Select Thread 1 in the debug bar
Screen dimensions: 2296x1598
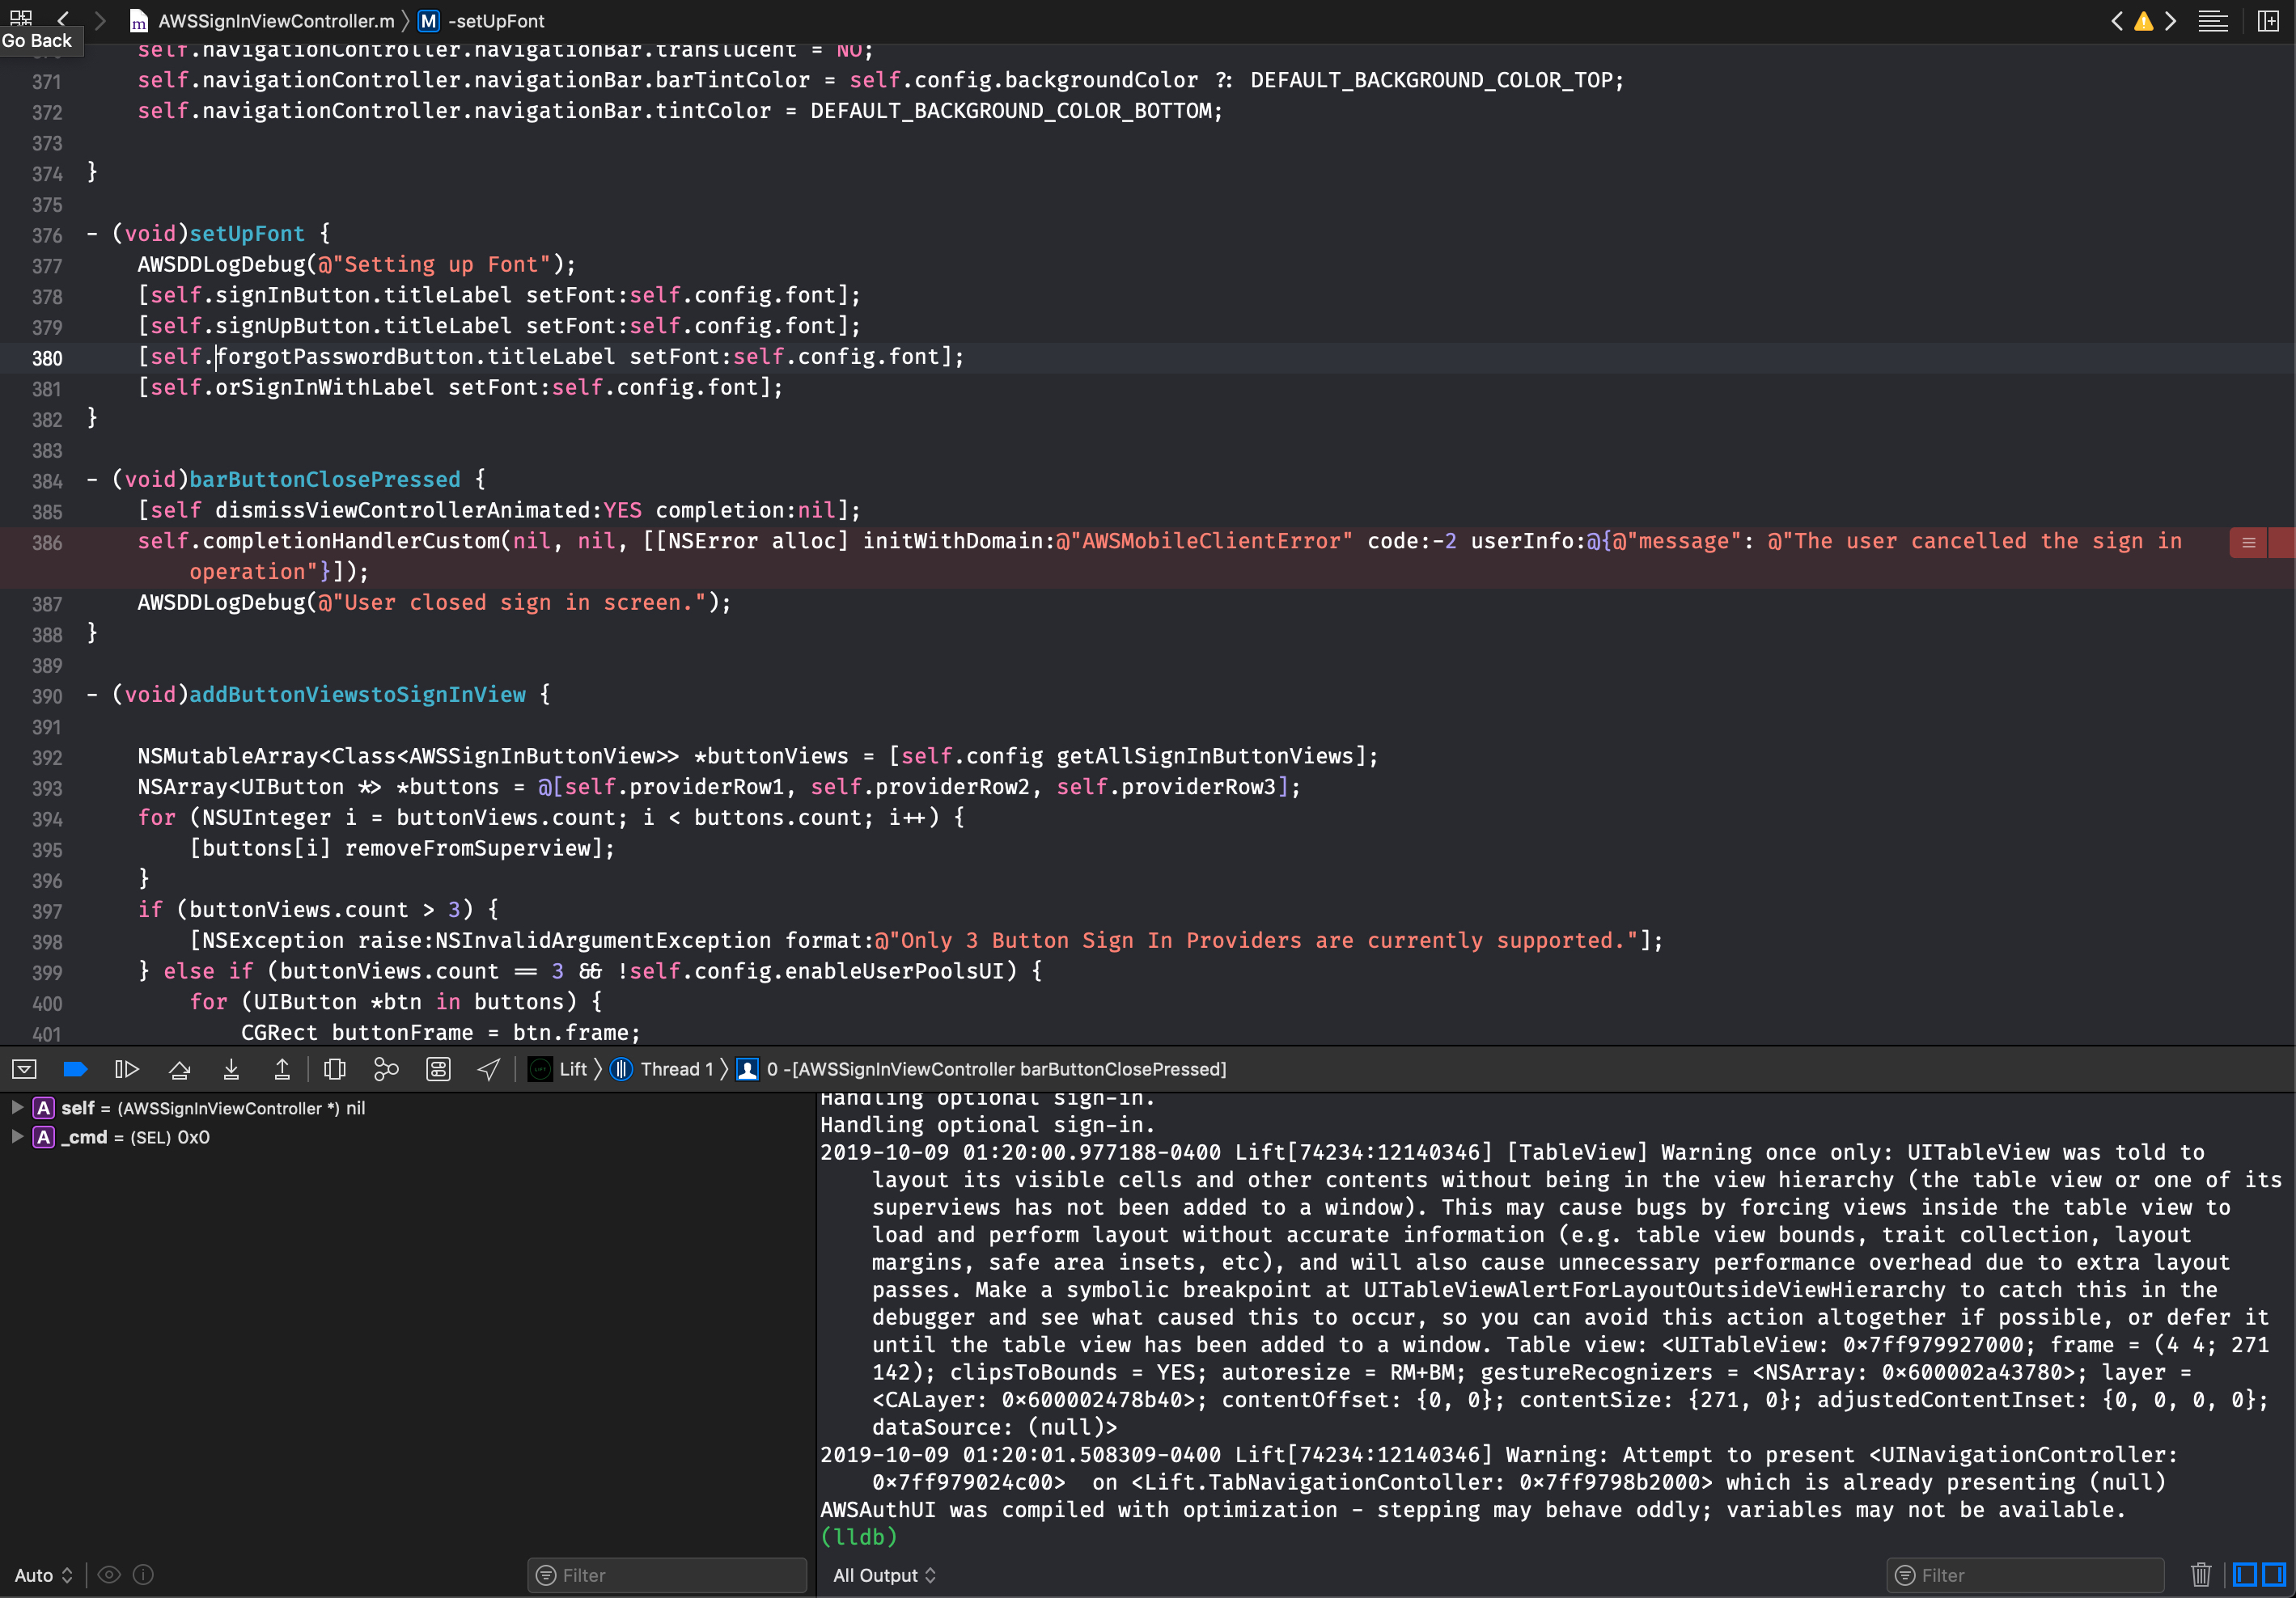click(x=678, y=1068)
